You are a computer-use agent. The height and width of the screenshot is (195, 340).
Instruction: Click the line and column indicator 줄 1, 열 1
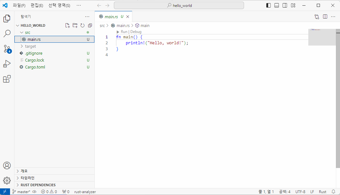click(x=266, y=192)
